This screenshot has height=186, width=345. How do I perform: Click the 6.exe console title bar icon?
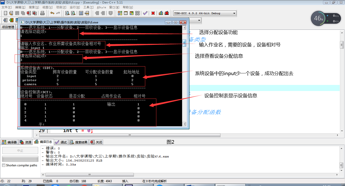tap(22, 22)
